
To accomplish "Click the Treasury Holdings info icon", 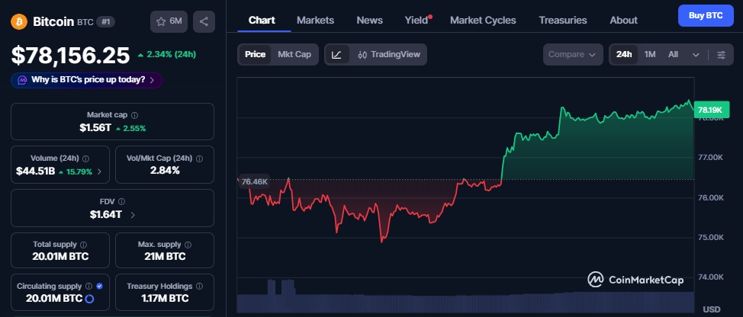I will 199,287.
